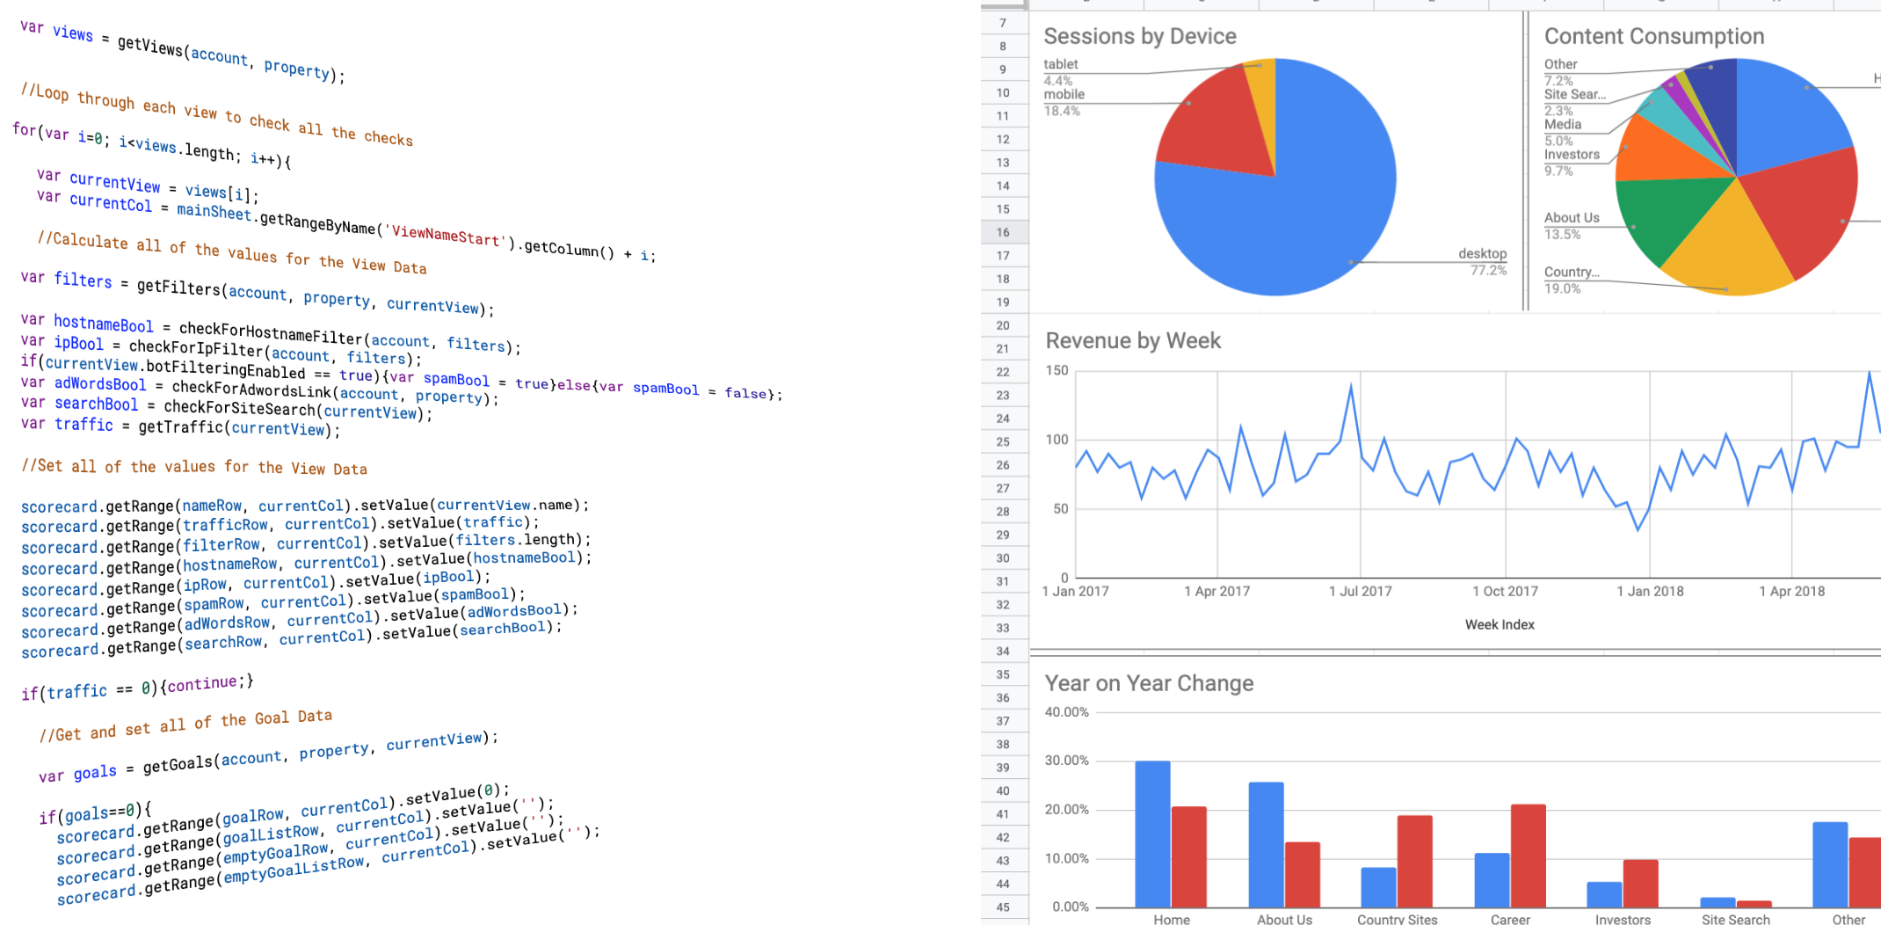
Task: Click the 'var hostnameBool' code line
Action: [x=271, y=334]
